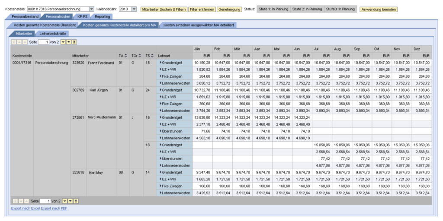Expand Grundentgelt in the TS 18 block
Image resolution: width=443 pixels, height=221 pixels.
coord(161,145)
